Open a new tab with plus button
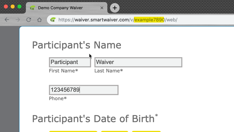This screenshot has width=234, height=132. [x=114, y=8]
